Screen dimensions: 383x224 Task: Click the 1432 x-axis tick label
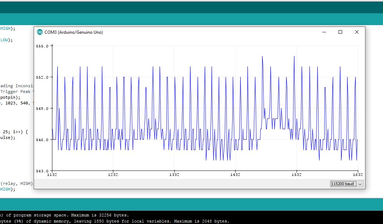click(x=235, y=175)
